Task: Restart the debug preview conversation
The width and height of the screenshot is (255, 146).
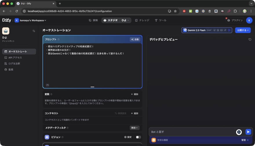Action: click(250, 39)
